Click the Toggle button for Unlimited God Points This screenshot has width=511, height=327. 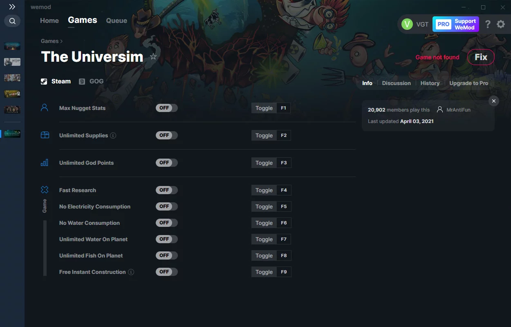[264, 163]
